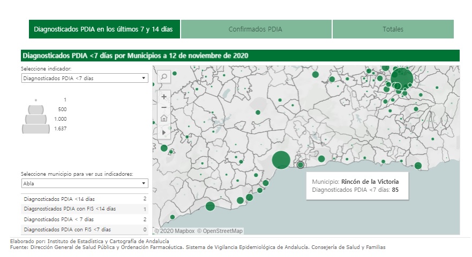Click the Seleccione municipio para ver sus indicadores label

point(77,174)
